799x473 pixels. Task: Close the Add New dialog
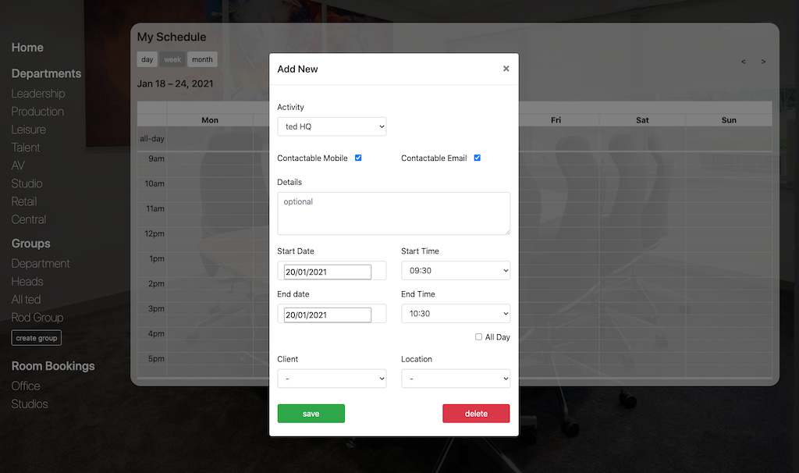point(506,69)
